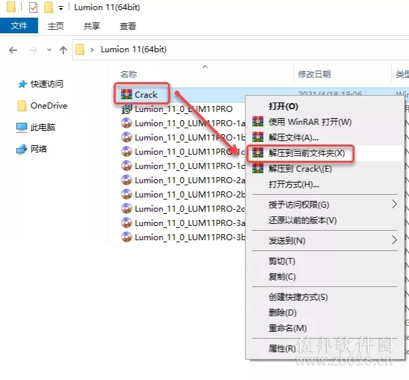Screen dimensions: 409x380
Task: Choose 还原以前的版本(V) menu entry
Action: 303,221
